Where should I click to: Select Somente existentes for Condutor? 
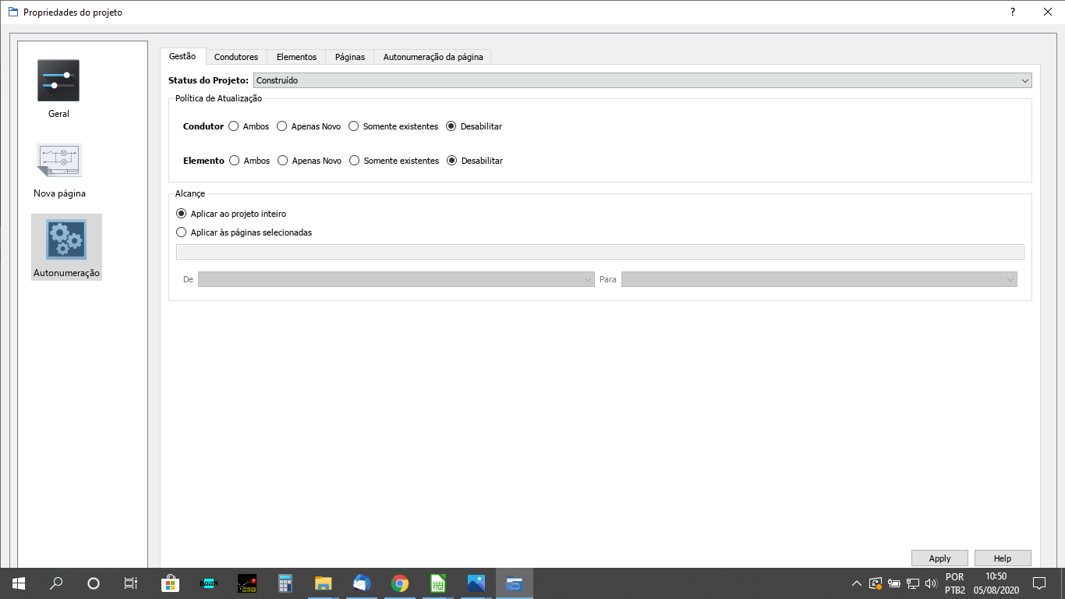click(354, 126)
